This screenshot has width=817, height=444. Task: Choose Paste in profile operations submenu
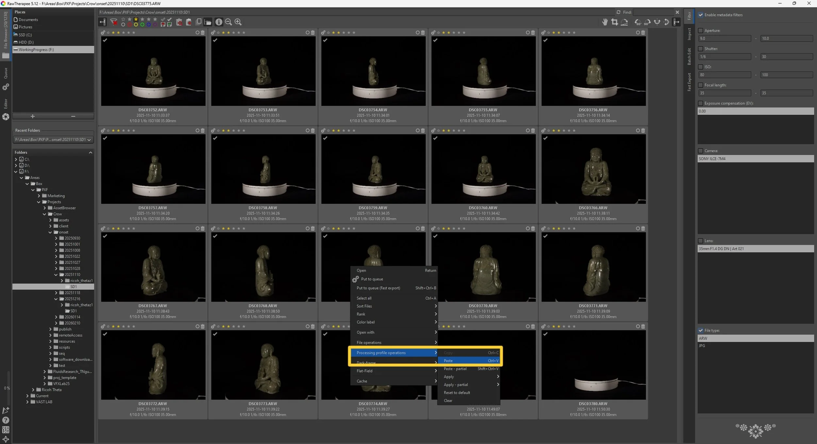(448, 361)
